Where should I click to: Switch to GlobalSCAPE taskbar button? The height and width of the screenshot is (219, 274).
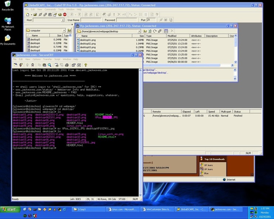[192, 209]
